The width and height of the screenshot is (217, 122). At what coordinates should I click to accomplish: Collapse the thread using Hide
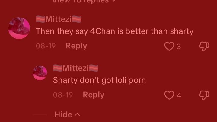63,114
